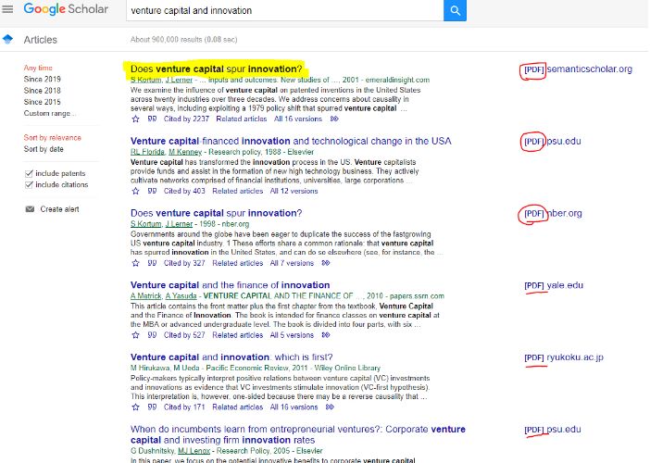This screenshot has height=463, width=650.
Task: Click 'About 900,000 results' text
Action: 183,40
